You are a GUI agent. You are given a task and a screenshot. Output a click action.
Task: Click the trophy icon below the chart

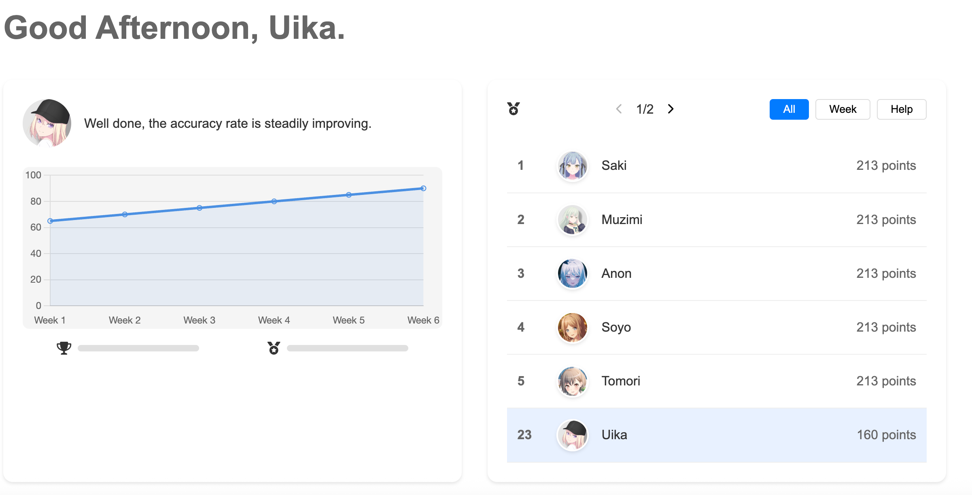coord(64,348)
